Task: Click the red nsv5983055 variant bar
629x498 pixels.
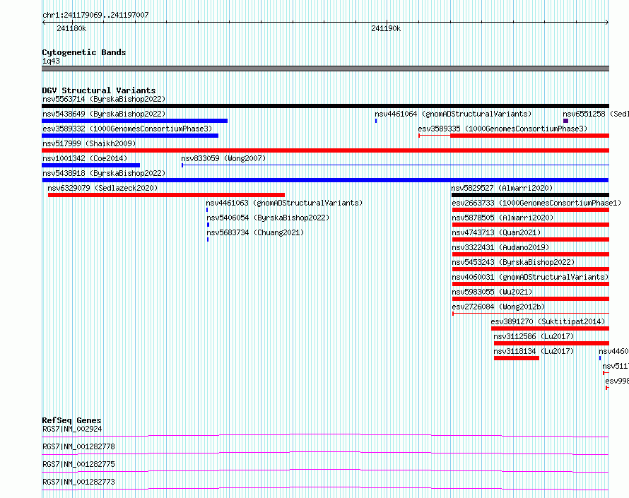Action: pyautogui.click(x=530, y=299)
